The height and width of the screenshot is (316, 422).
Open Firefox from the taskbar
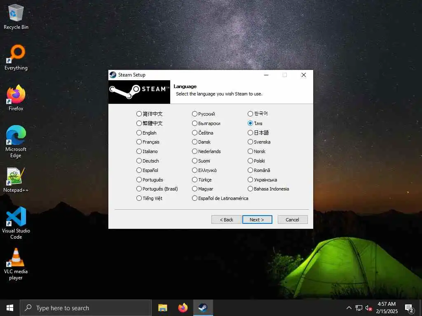(x=183, y=308)
